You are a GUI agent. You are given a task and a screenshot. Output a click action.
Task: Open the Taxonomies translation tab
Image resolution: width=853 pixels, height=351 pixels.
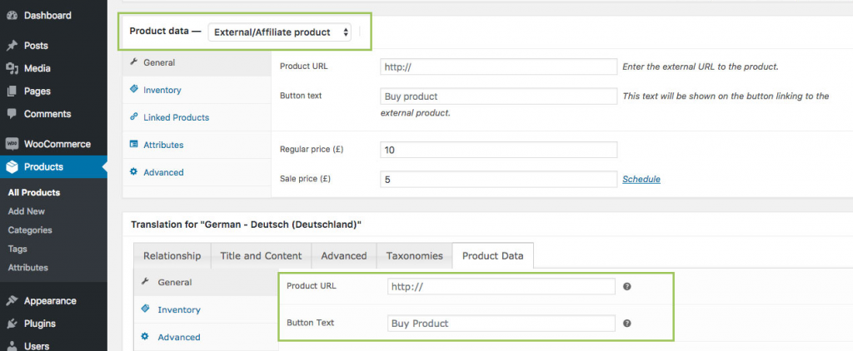pyautogui.click(x=413, y=255)
